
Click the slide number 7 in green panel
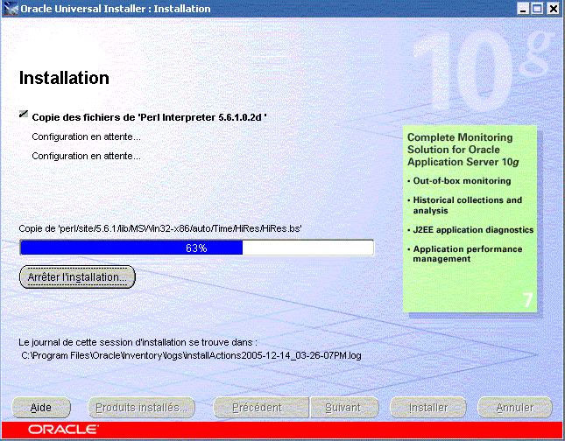pyautogui.click(x=526, y=299)
